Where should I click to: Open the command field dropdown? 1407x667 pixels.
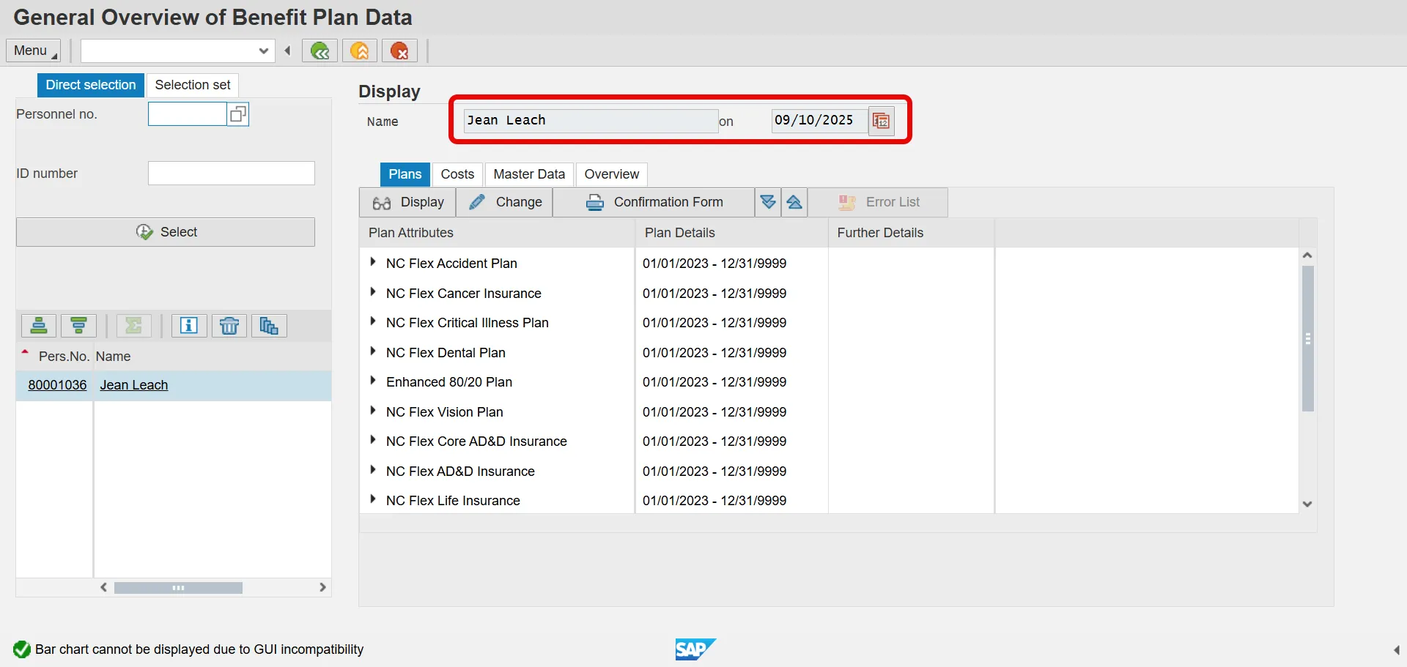264,51
